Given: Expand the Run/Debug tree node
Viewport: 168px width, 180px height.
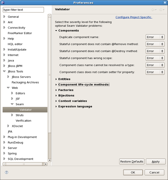Looking at the screenshot, I should point(4,142).
